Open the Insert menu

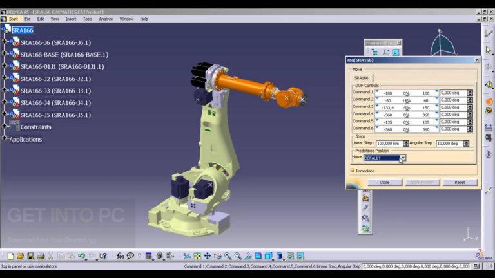click(71, 19)
